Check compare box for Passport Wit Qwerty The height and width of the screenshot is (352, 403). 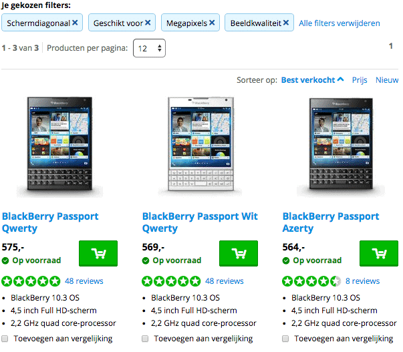[146, 339]
